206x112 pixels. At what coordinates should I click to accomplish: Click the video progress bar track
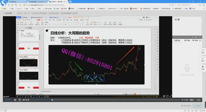pos(110,100)
